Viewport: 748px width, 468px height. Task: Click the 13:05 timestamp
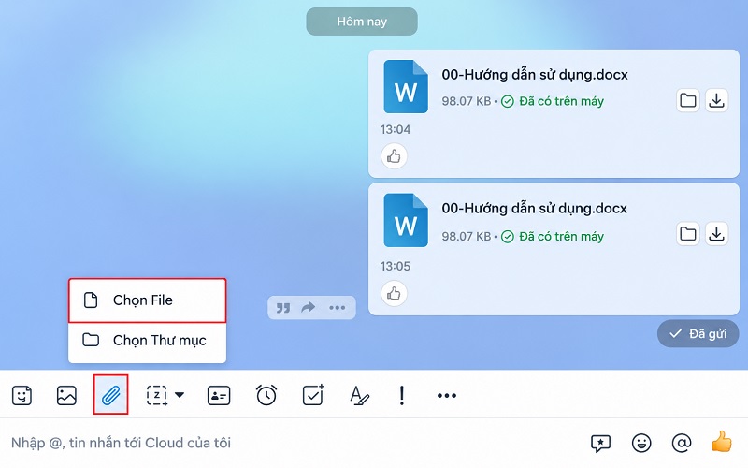click(396, 266)
